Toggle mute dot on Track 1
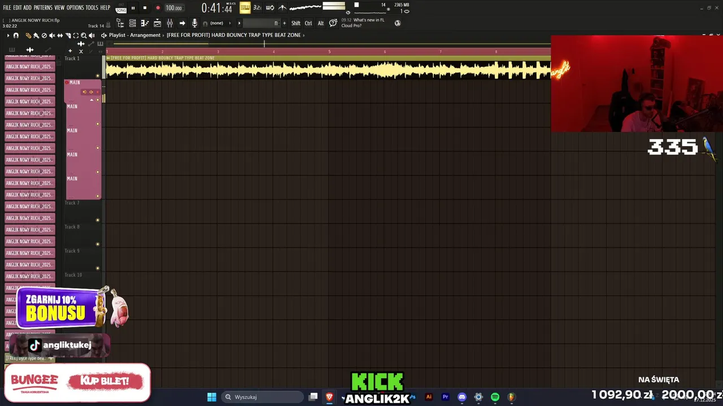 pos(98,76)
